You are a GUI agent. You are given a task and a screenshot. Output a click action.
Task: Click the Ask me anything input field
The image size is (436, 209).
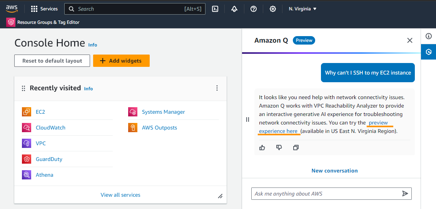[x=326, y=194]
